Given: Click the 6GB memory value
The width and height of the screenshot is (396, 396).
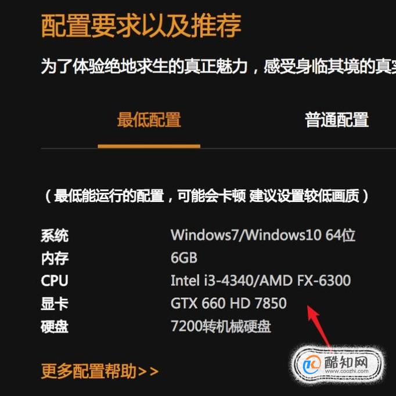Looking at the screenshot, I should click(x=184, y=258).
